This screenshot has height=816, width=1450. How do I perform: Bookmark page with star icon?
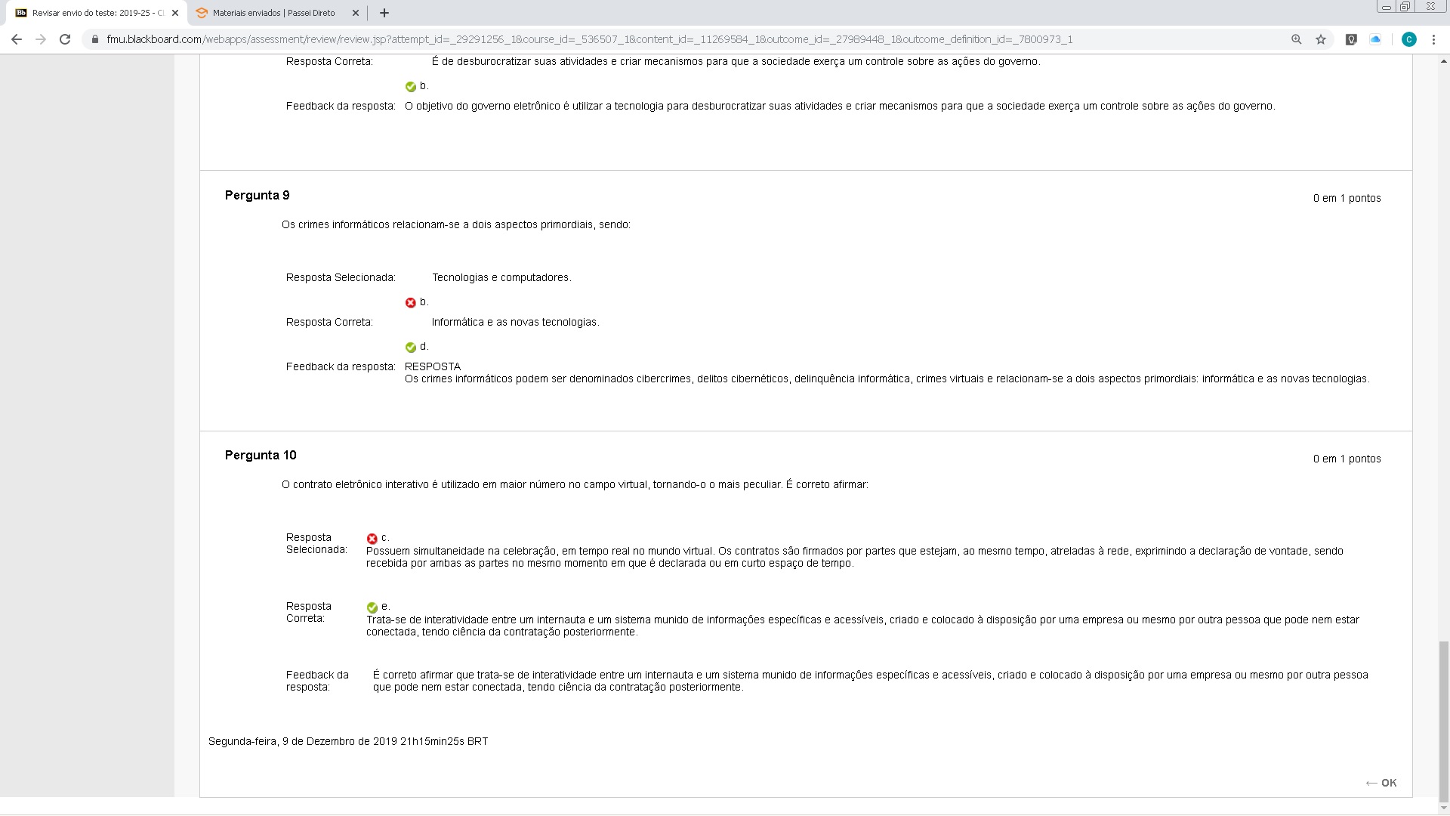1321,39
